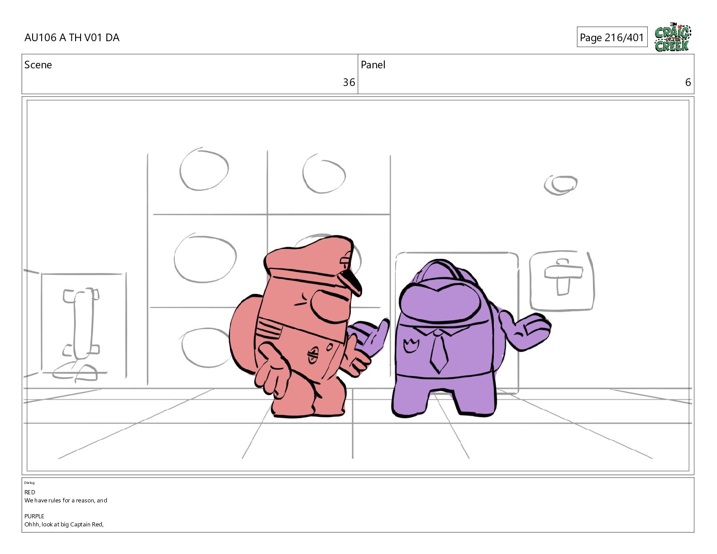Click scene number 36
This screenshot has width=717, height=554.
pyautogui.click(x=349, y=82)
